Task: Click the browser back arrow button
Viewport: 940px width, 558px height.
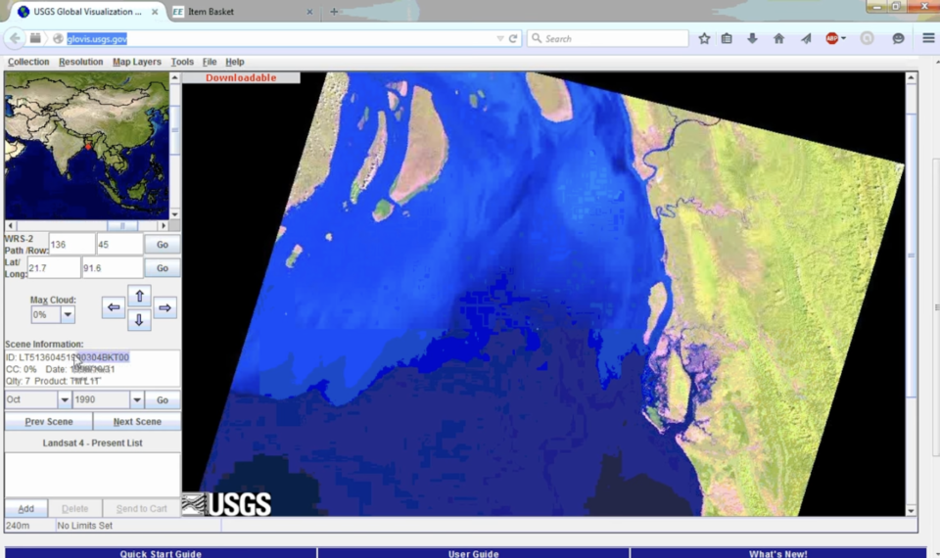Action: 15,38
